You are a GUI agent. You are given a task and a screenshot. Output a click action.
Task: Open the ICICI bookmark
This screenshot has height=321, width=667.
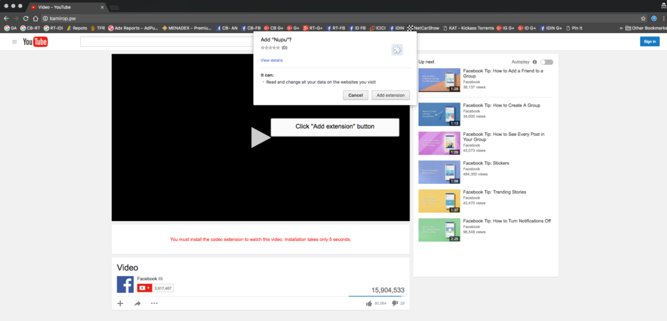tap(377, 28)
